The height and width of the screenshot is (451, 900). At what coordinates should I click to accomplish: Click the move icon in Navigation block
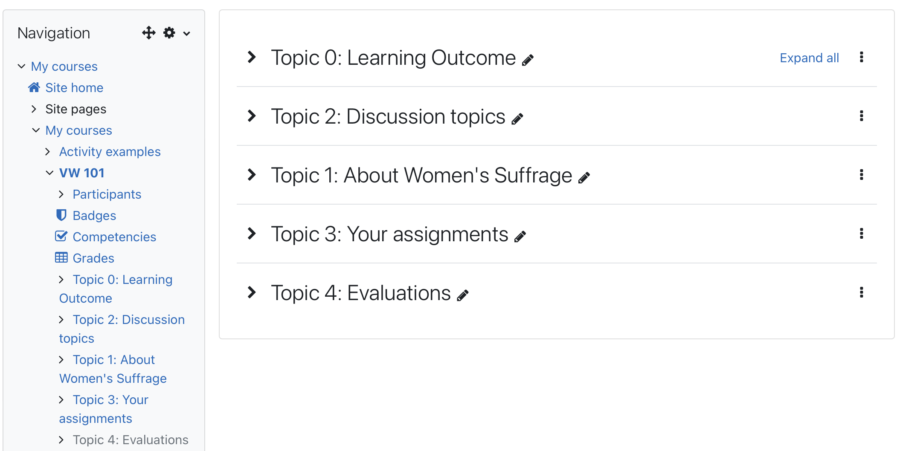tap(149, 33)
